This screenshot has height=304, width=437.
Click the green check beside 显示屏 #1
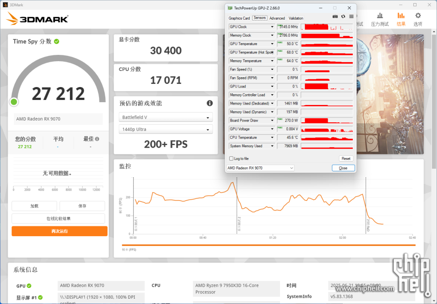[41, 298]
